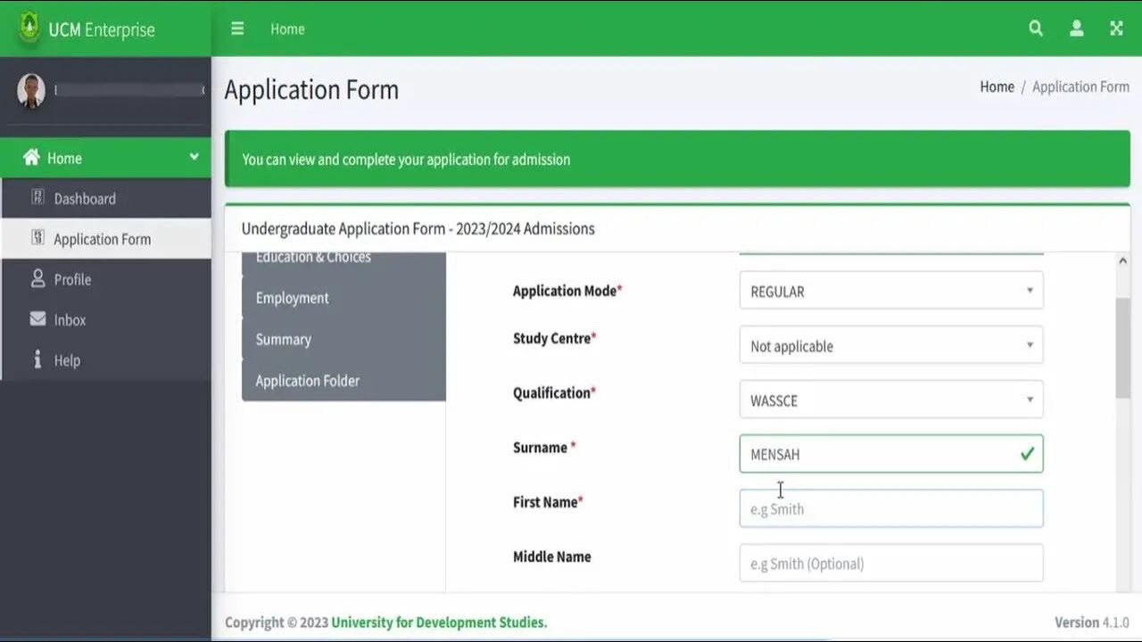Screen dimensions: 1142x642
Task: Click the UCM Enterprise crest logo
Action: [x=29, y=29]
